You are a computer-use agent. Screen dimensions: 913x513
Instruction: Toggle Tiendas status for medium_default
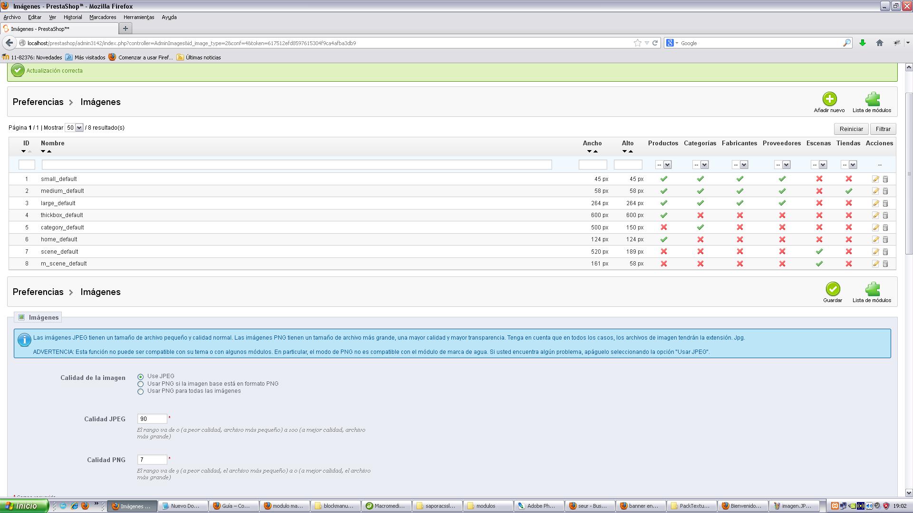848,191
